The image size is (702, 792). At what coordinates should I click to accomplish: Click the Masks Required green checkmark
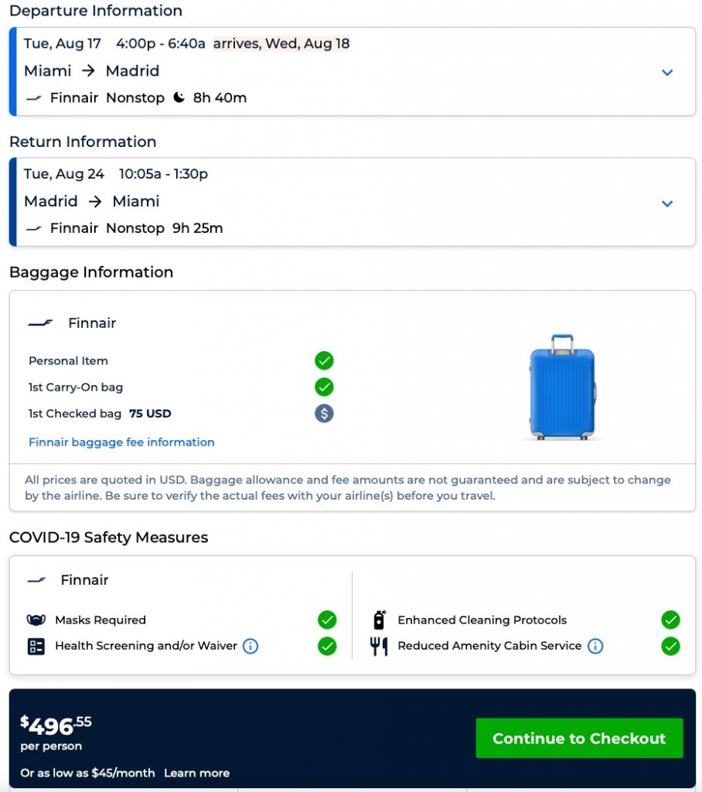[327, 620]
